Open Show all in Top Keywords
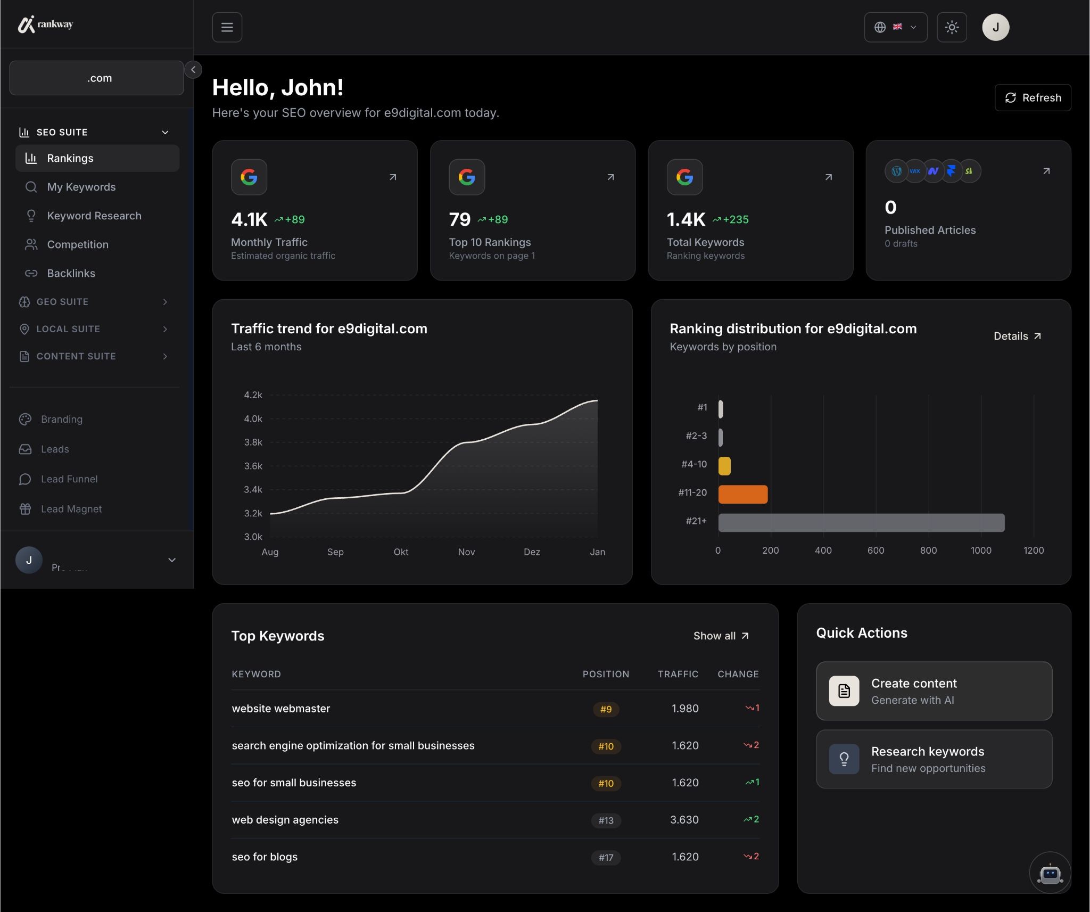The image size is (1090, 912). click(x=721, y=635)
